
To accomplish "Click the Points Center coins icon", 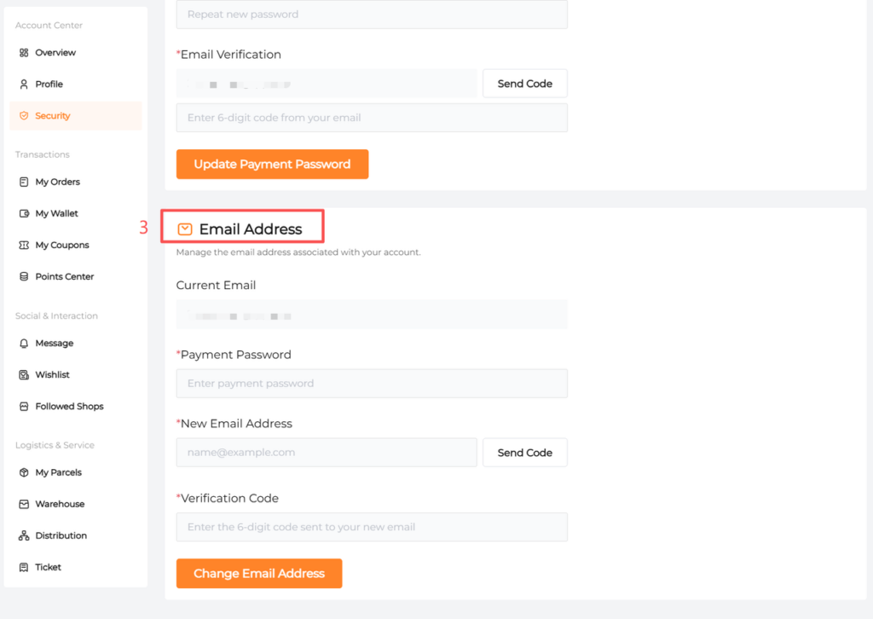I will click(x=24, y=277).
